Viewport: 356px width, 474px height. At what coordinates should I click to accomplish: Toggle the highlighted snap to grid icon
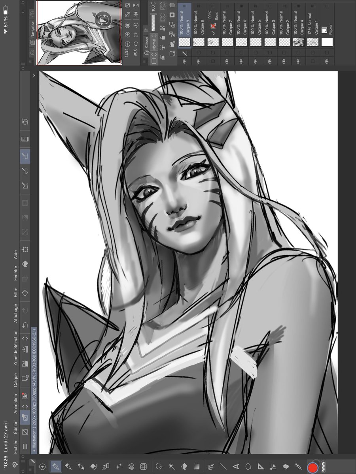(25, 157)
